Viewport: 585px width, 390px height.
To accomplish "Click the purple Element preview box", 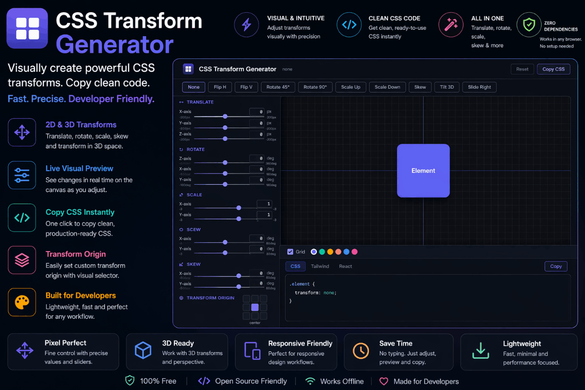I will point(423,171).
